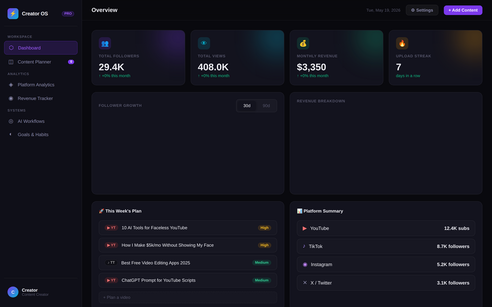Click the Total Views eye icon

(x=204, y=43)
